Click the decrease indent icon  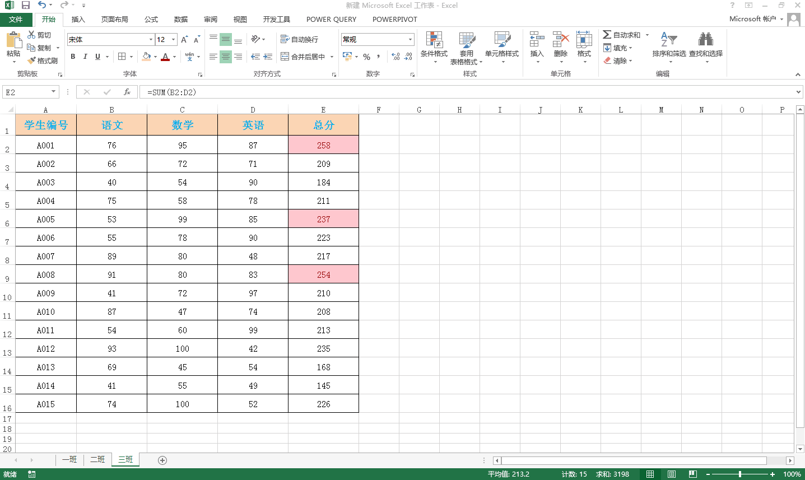[x=255, y=57]
